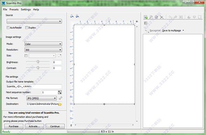Click the 'in' ruler unit label
The height and width of the screenshot is (135, 206).
pyautogui.click(x=137, y=21)
